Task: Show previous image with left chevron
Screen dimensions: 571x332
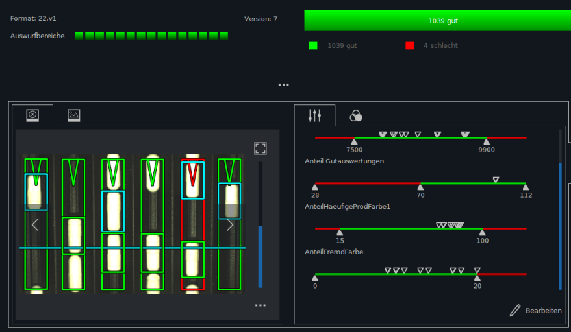Action: click(36, 225)
